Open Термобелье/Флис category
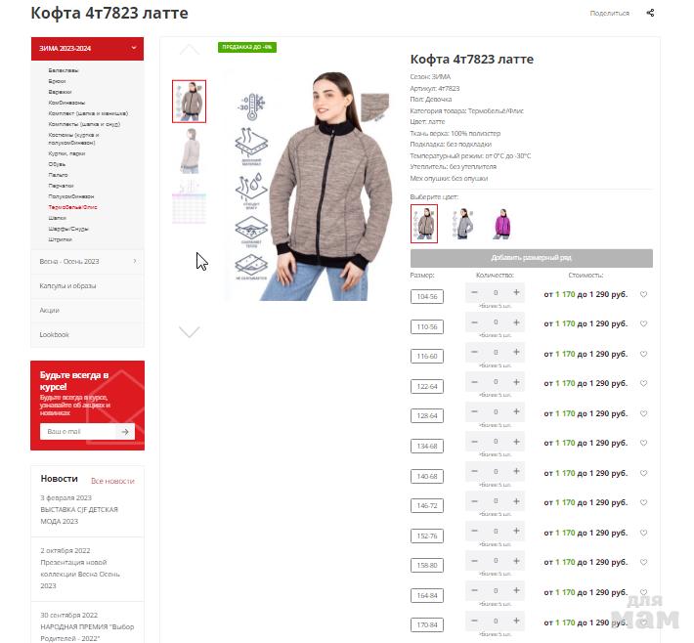Screen dimensions: 694x643 [x=72, y=207]
